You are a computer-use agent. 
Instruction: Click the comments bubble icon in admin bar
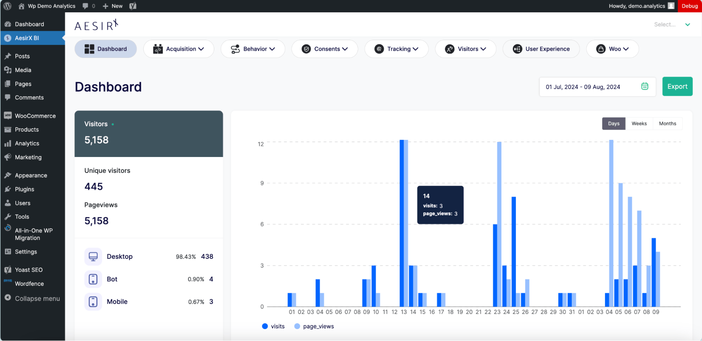[x=85, y=6]
